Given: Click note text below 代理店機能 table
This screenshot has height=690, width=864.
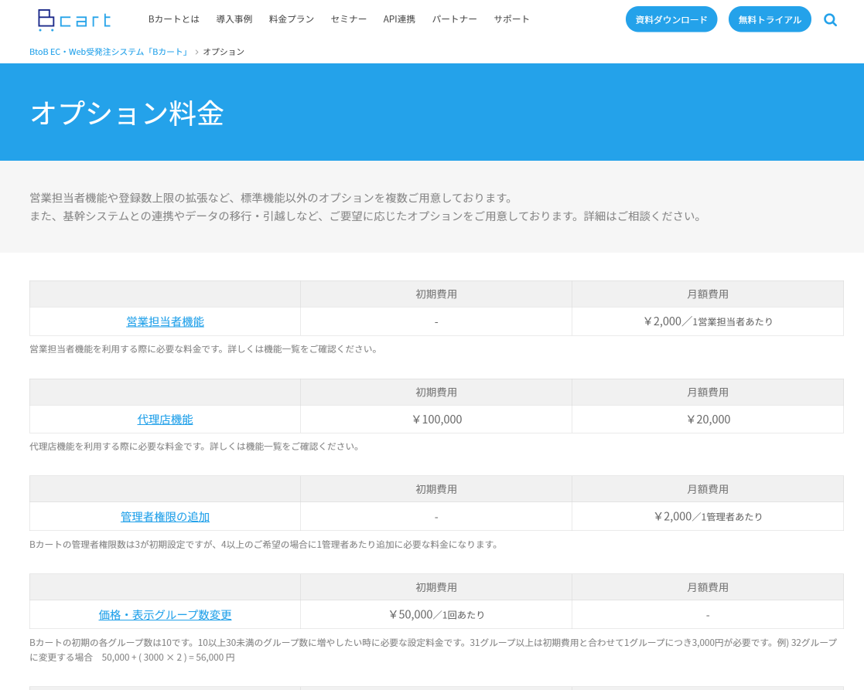Looking at the screenshot, I should tap(195, 447).
